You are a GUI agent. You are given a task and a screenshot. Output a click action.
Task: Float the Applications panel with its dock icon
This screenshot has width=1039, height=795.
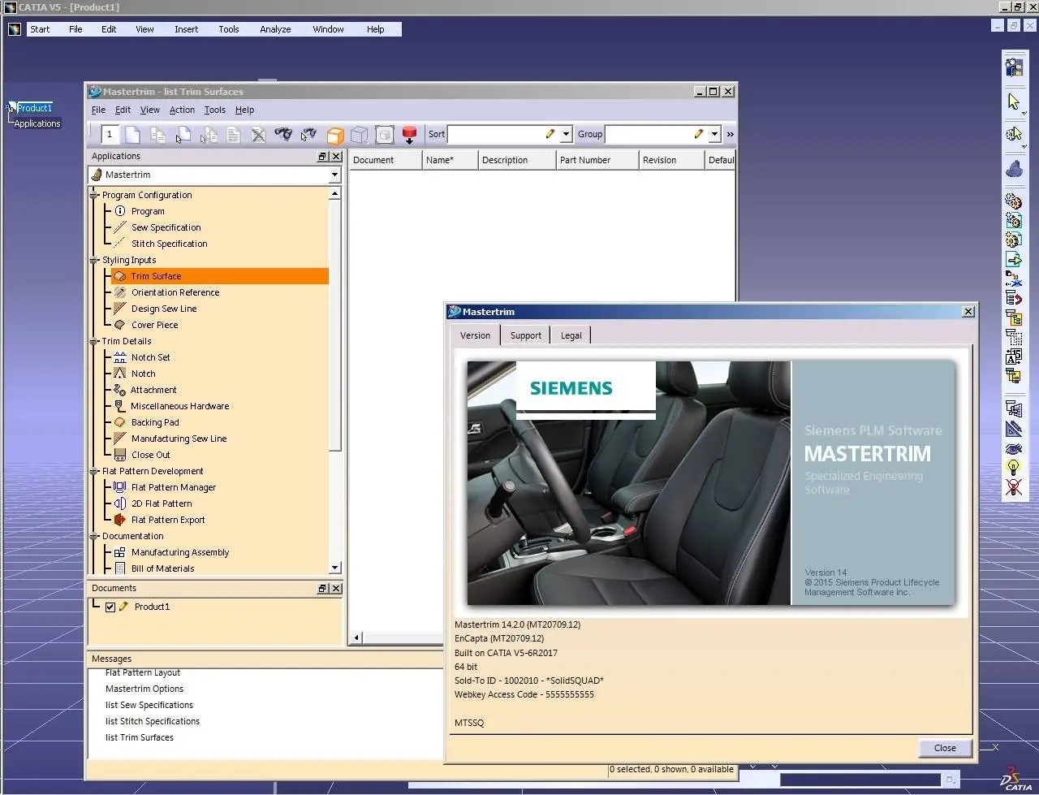tap(322, 156)
